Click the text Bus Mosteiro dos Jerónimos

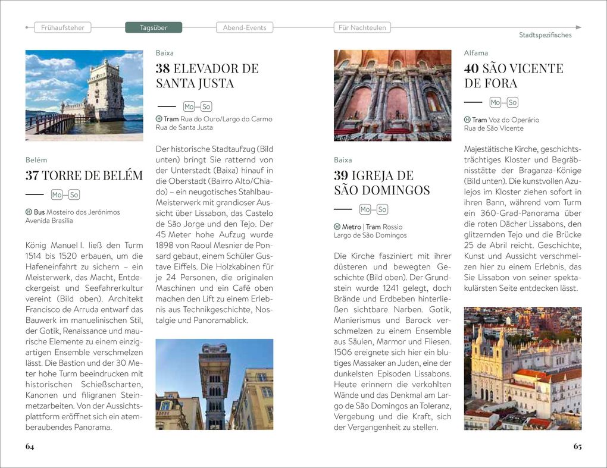77,212
